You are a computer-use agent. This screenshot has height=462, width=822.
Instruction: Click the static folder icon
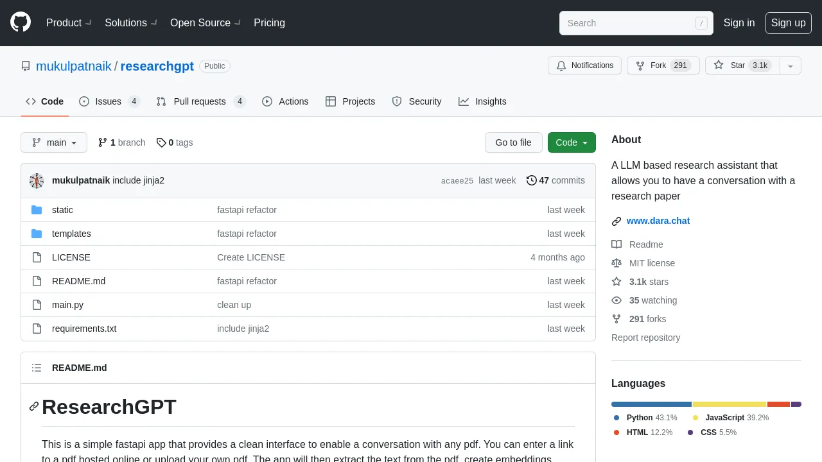coord(37,210)
